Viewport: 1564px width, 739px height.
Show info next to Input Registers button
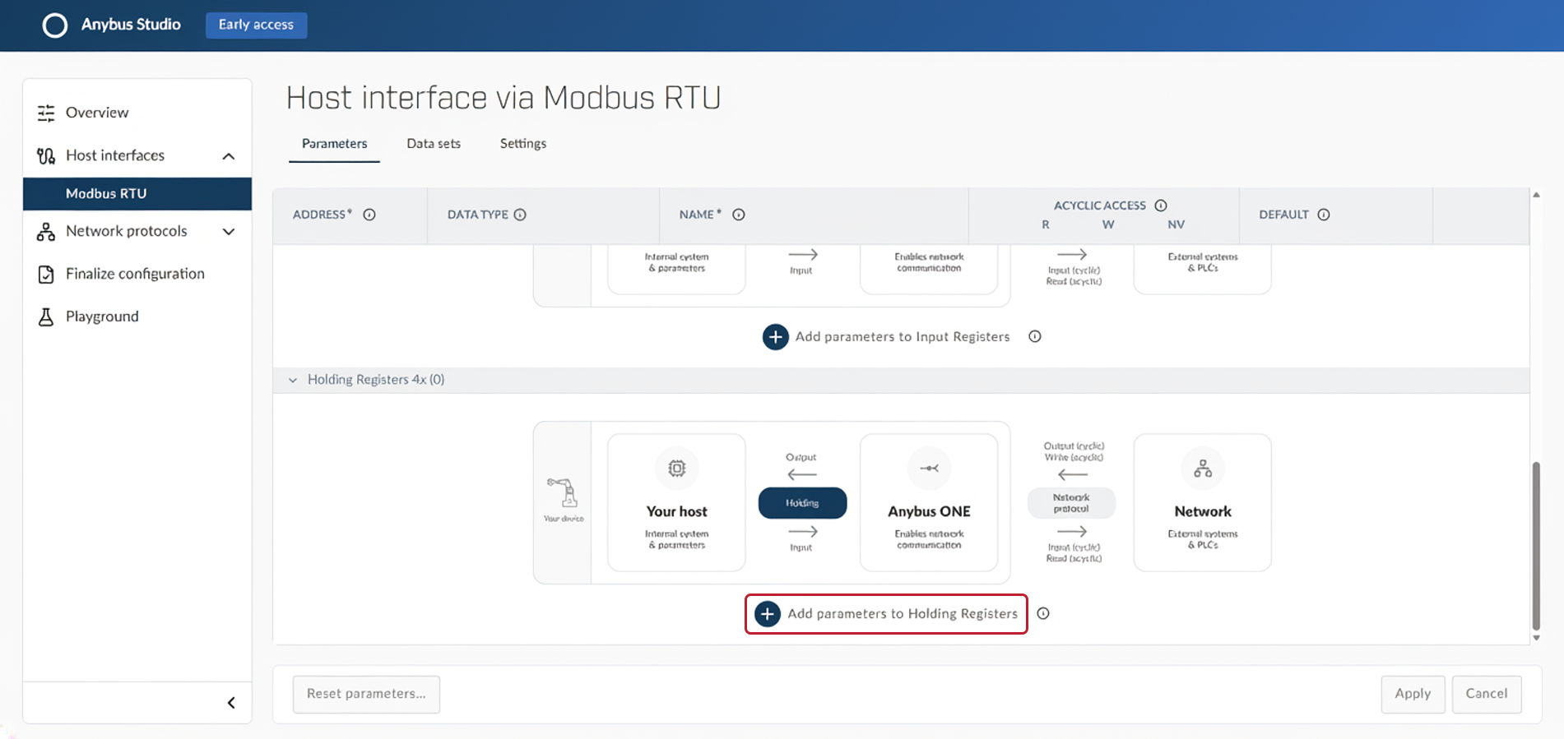tap(1035, 336)
